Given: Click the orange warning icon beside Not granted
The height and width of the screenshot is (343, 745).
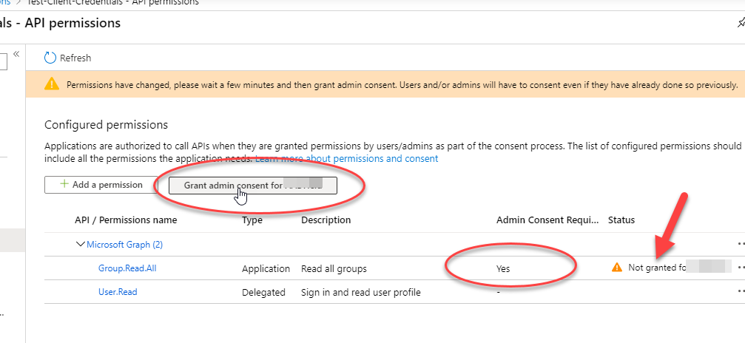Looking at the screenshot, I should (617, 267).
